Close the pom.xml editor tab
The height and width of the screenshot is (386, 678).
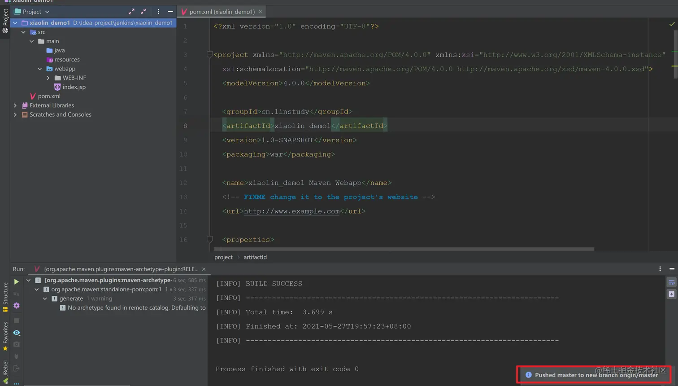260,12
